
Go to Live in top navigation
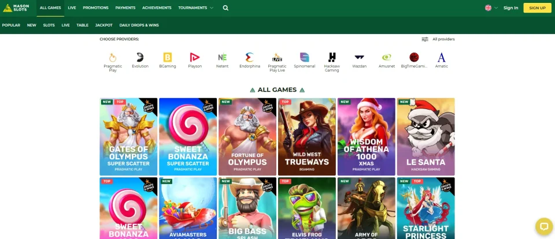pos(72,8)
